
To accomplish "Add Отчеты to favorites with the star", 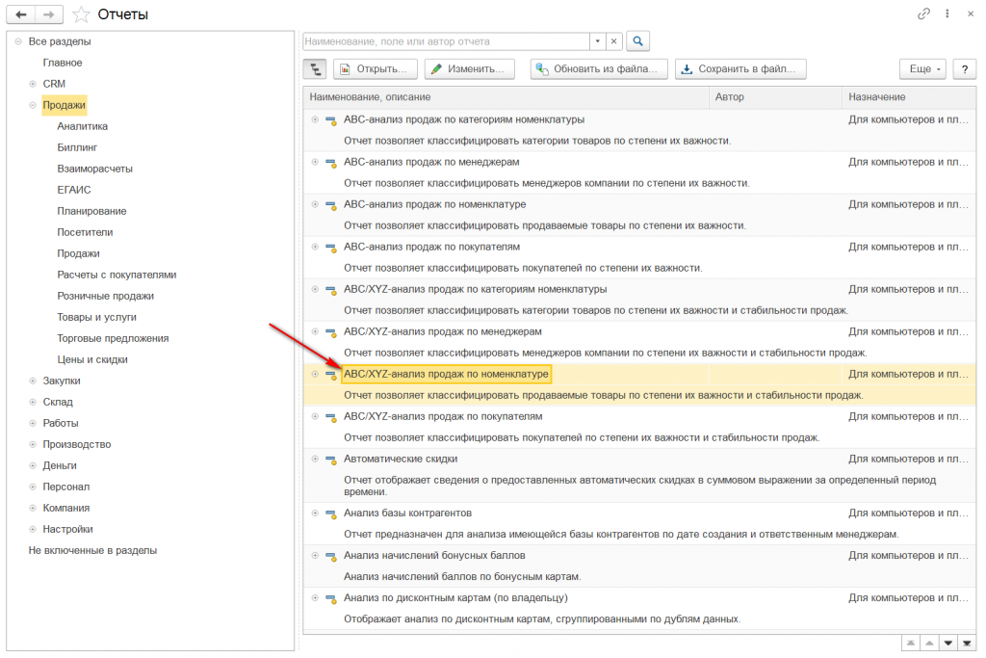I will [81, 13].
